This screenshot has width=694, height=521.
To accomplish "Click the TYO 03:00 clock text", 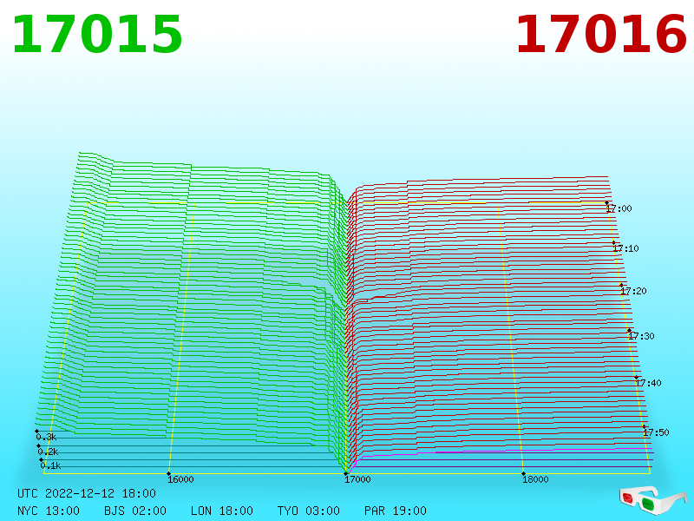I will [x=309, y=511].
